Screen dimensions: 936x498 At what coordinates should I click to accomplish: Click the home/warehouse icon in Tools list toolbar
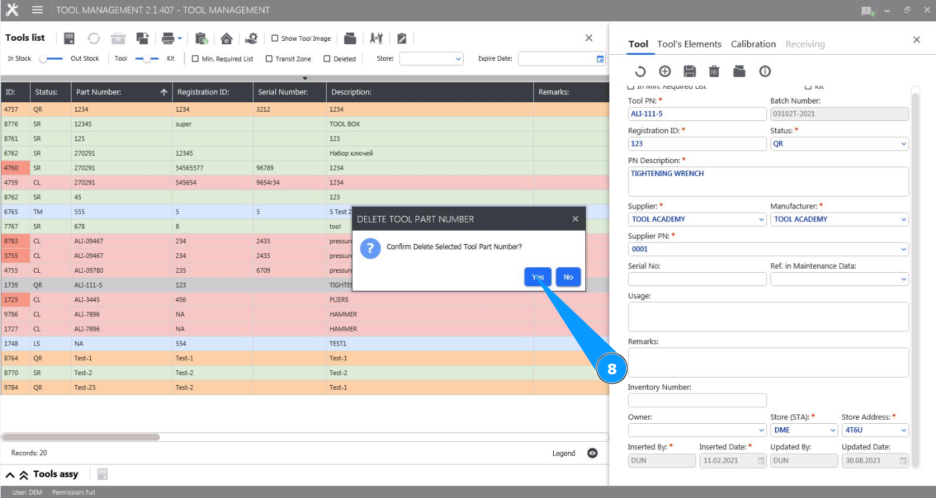click(x=226, y=38)
